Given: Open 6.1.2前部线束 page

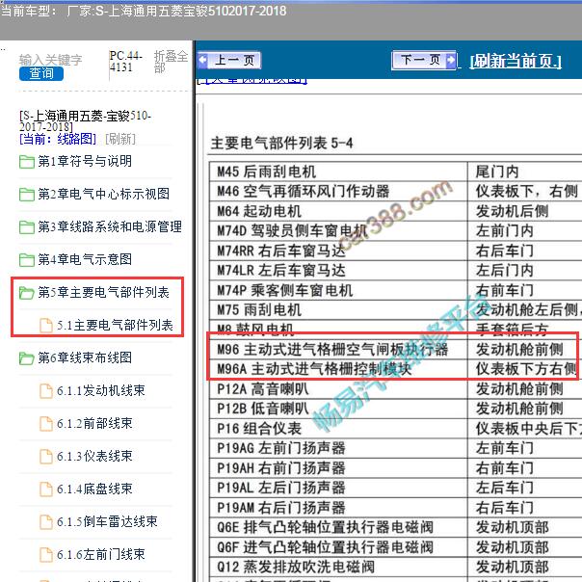Looking at the screenshot, I should coord(94,423).
